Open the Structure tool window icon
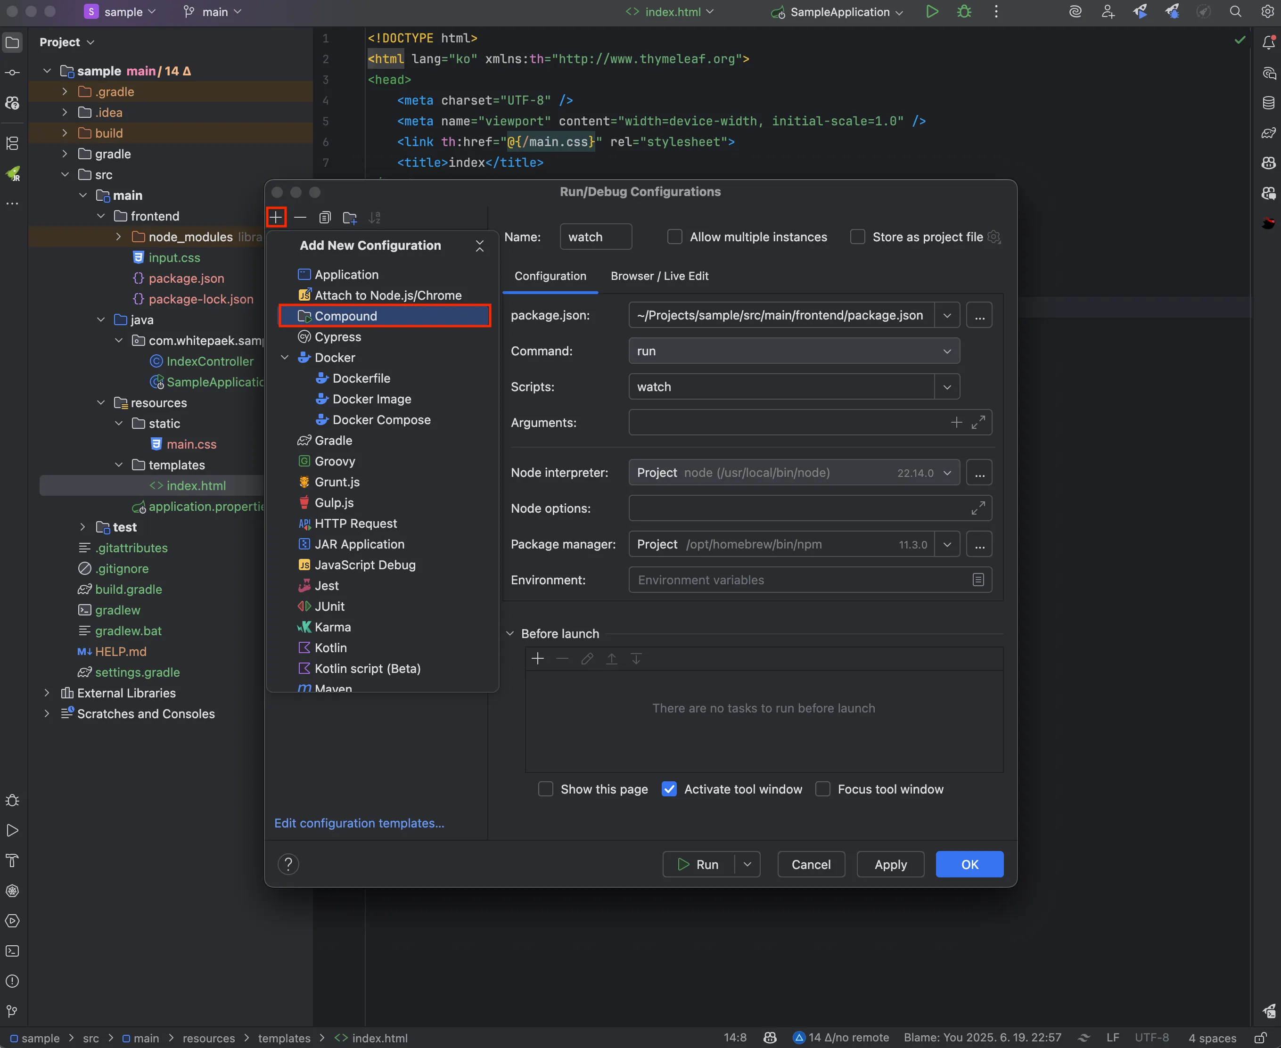The image size is (1281, 1048). click(x=12, y=143)
